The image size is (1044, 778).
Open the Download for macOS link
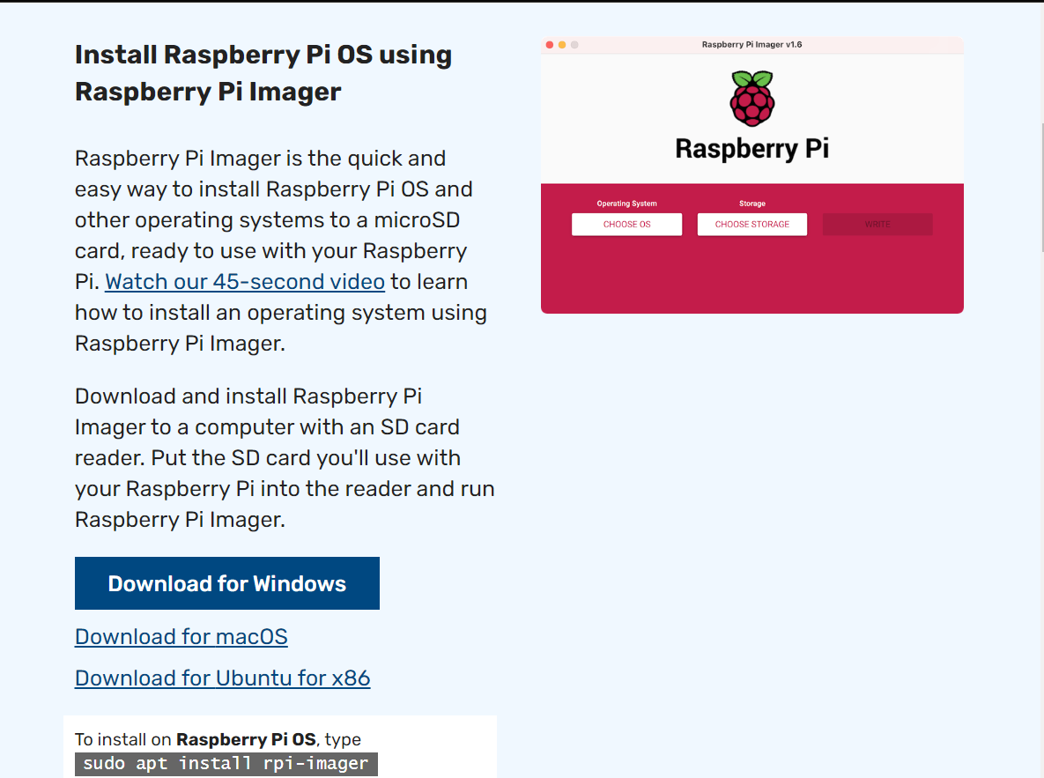[181, 636]
